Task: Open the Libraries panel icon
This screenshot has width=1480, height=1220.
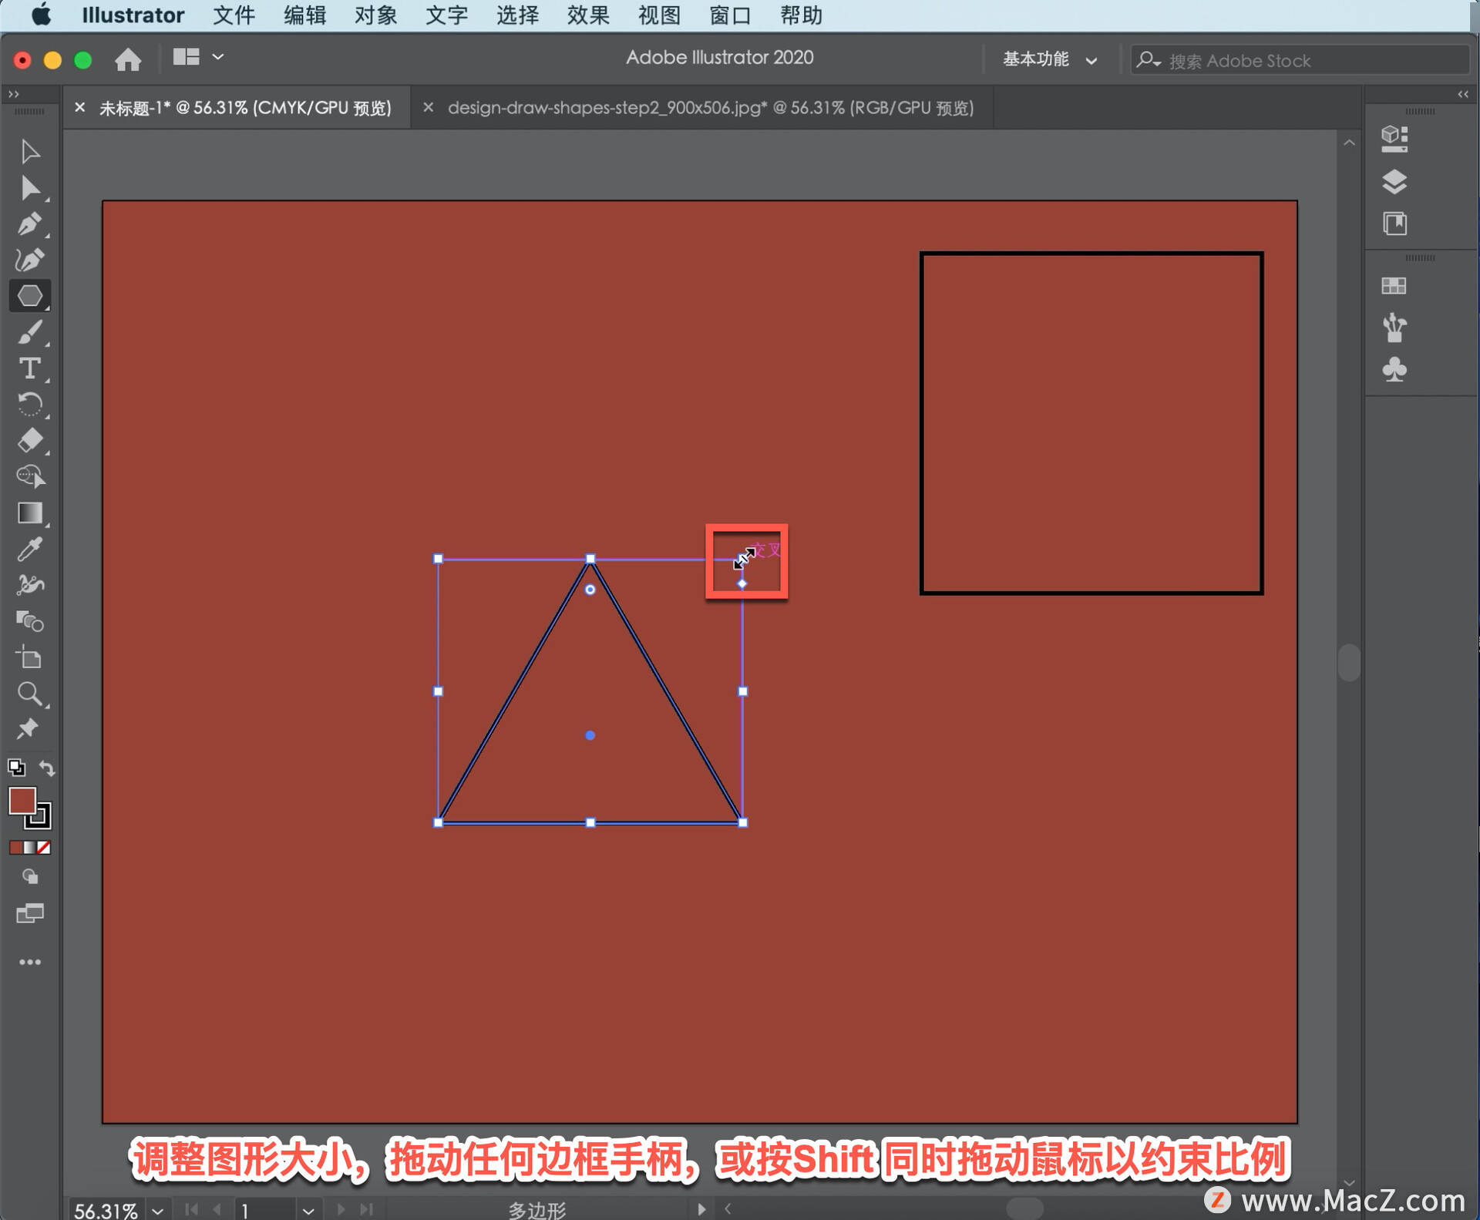Action: click(x=1394, y=224)
